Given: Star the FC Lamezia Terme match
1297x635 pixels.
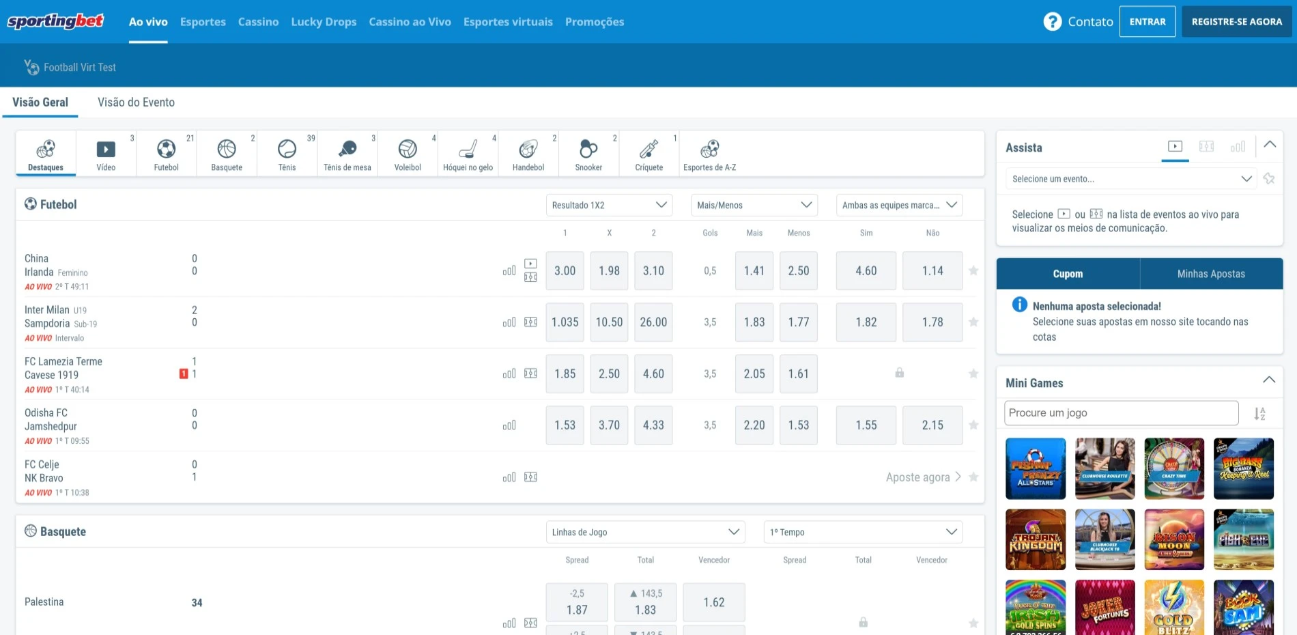Looking at the screenshot, I should point(973,373).
